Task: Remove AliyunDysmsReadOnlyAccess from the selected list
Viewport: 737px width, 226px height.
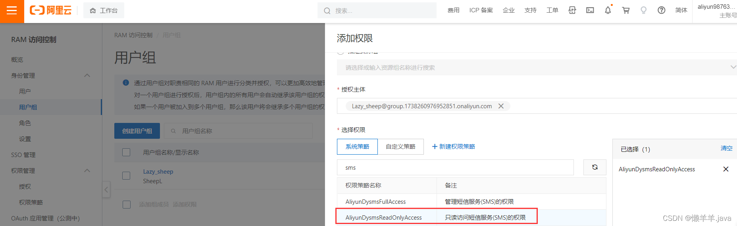Action: (x=726, y=169)
